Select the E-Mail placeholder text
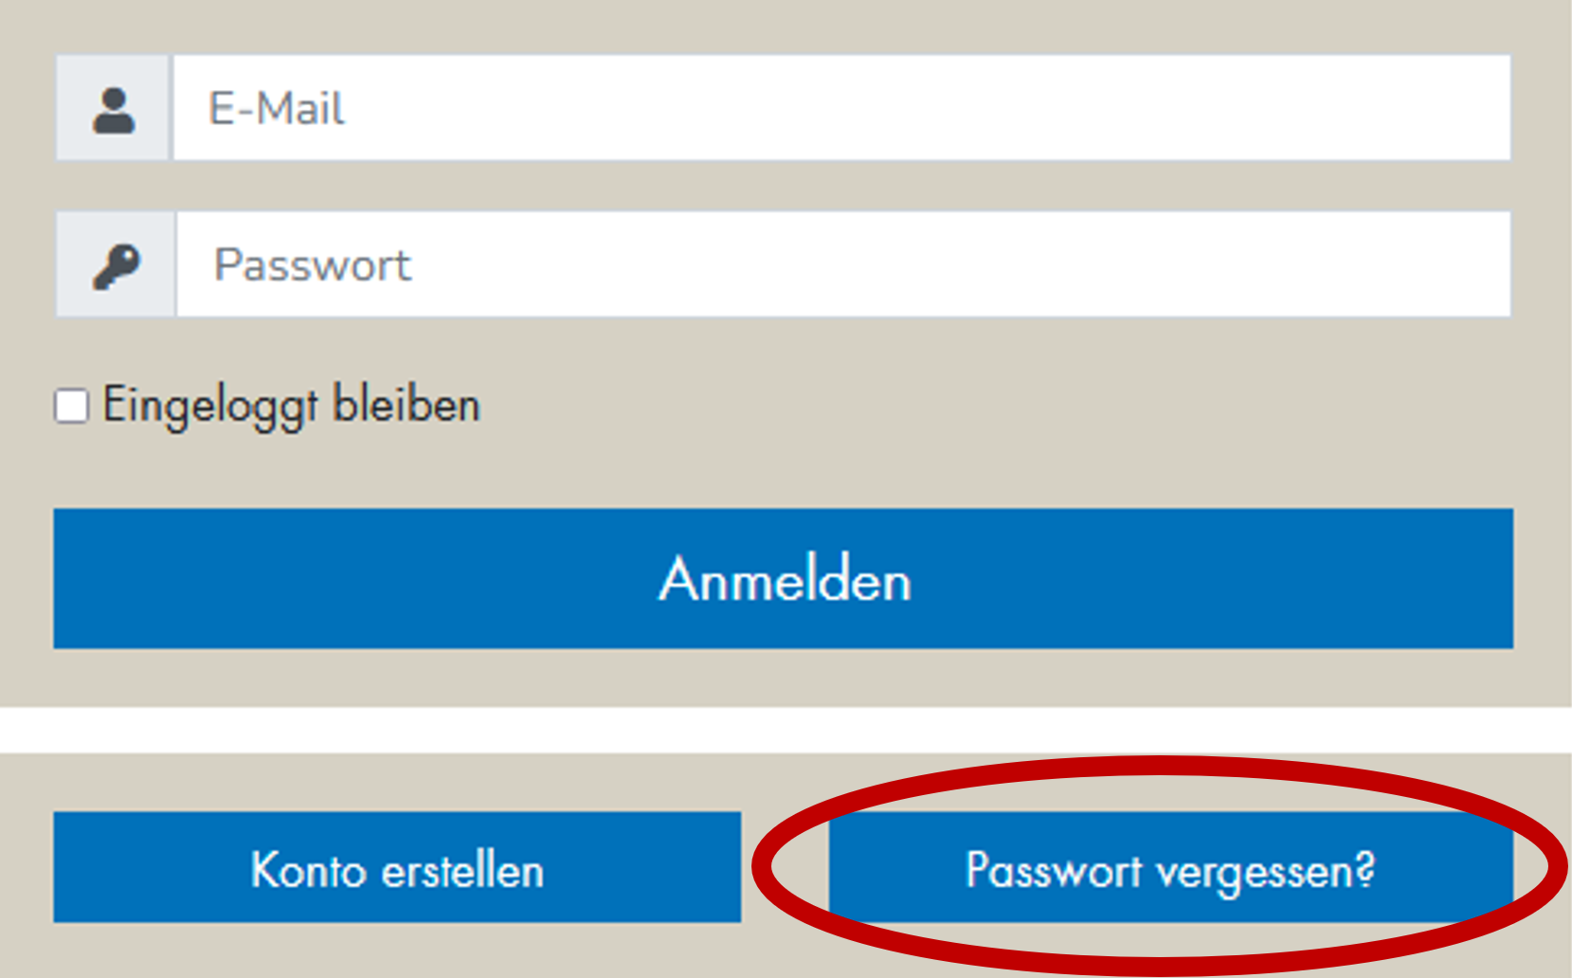This screenshot has height=978, width=1572. click(x=277, y=108)
